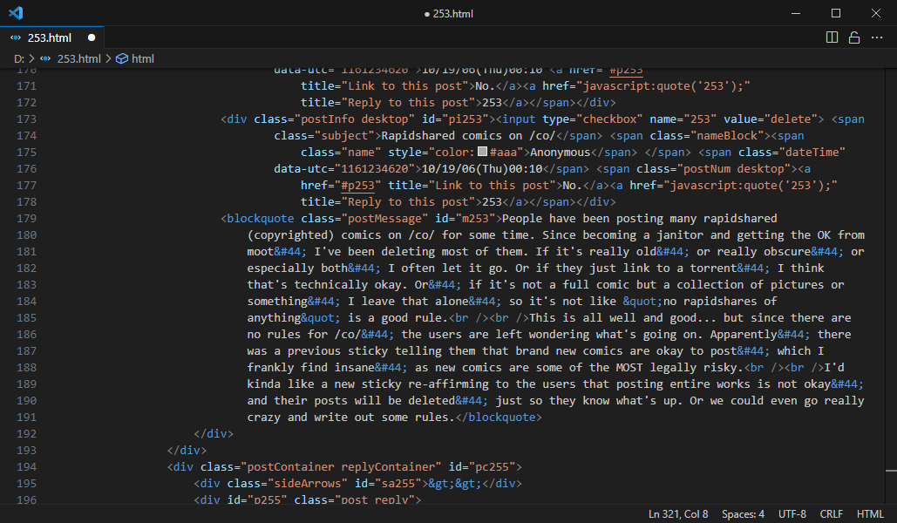The width and height of the screenshot is (897, 523).
Task: Click the split editor icon
Action: pyautogui.click(x=832, y=37)
